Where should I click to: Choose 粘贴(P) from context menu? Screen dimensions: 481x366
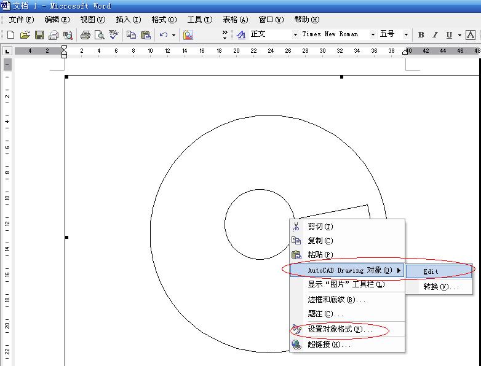coord(347,255)
